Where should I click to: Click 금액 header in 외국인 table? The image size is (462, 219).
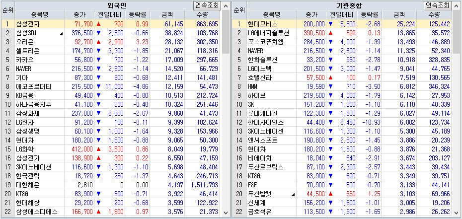pos(167,15)
